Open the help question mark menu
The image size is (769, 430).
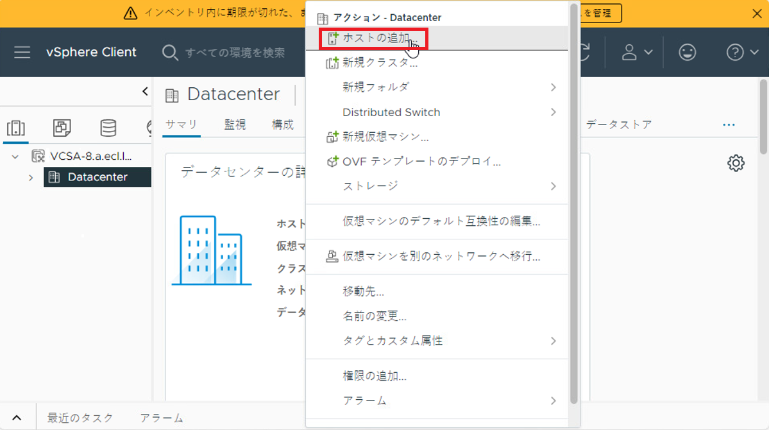click(x=741, y=52)
